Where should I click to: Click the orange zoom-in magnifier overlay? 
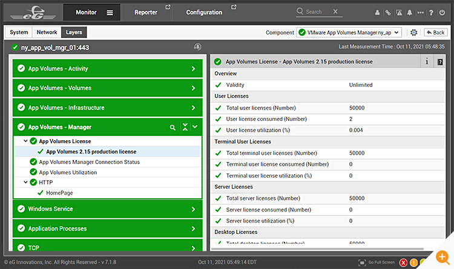[442, 257]
